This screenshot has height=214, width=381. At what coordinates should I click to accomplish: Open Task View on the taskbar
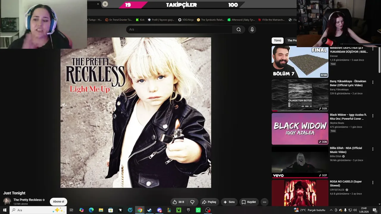point(71,210)
